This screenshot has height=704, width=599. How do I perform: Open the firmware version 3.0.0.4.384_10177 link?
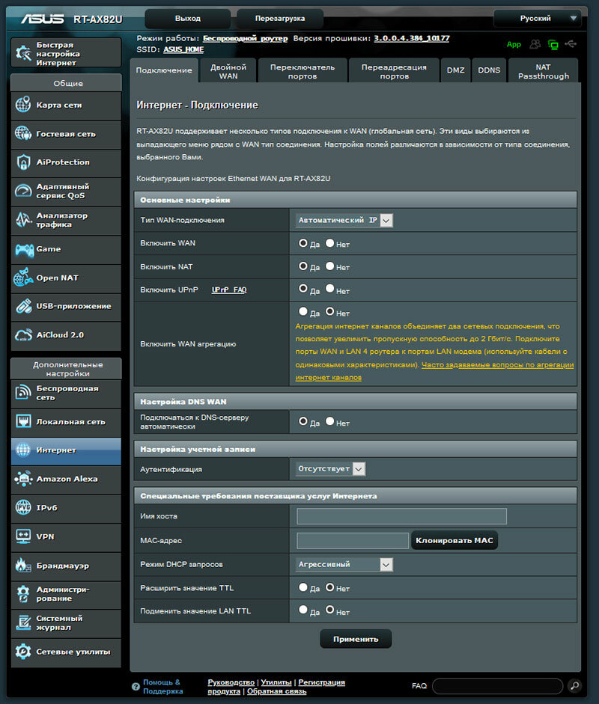[412, 38]
